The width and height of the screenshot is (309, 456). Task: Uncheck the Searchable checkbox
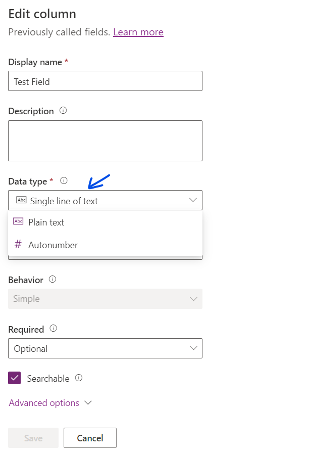(x=14, y=378)
